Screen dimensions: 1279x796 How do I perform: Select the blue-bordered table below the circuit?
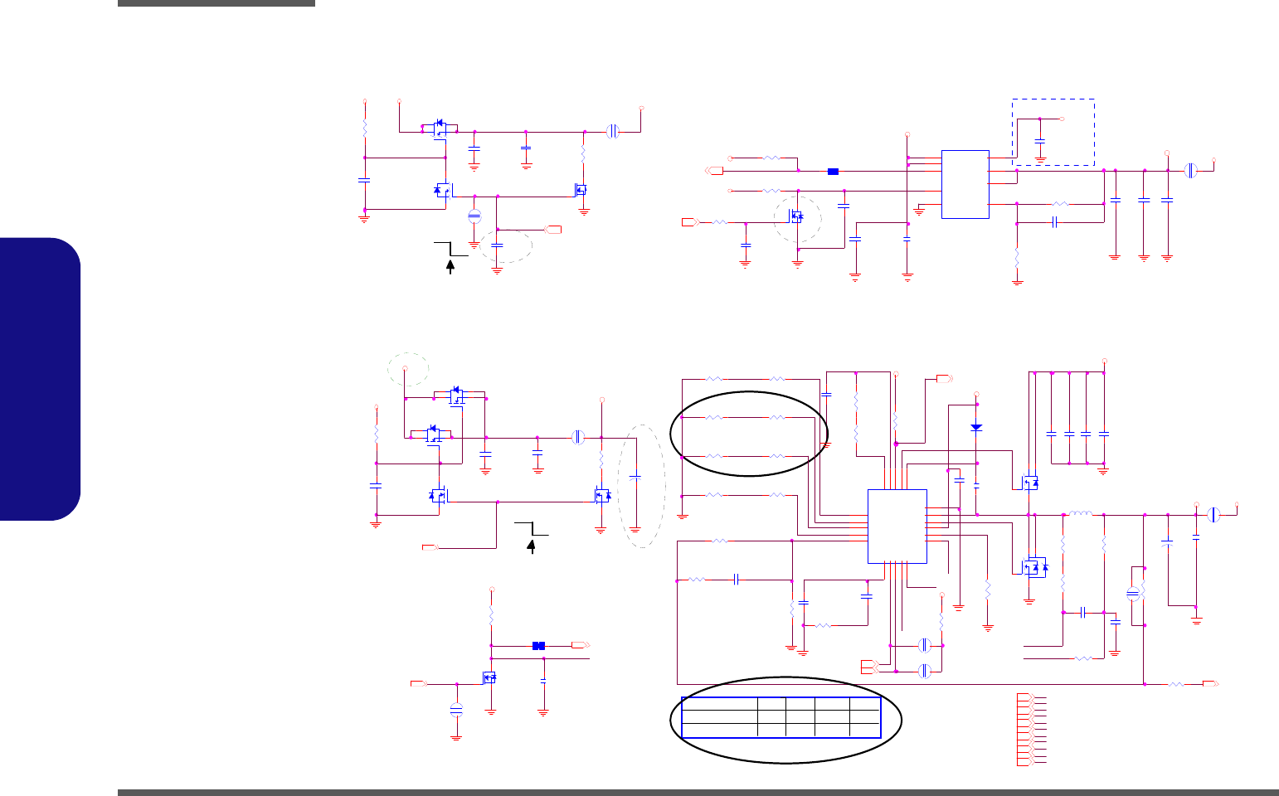(781, 718)
